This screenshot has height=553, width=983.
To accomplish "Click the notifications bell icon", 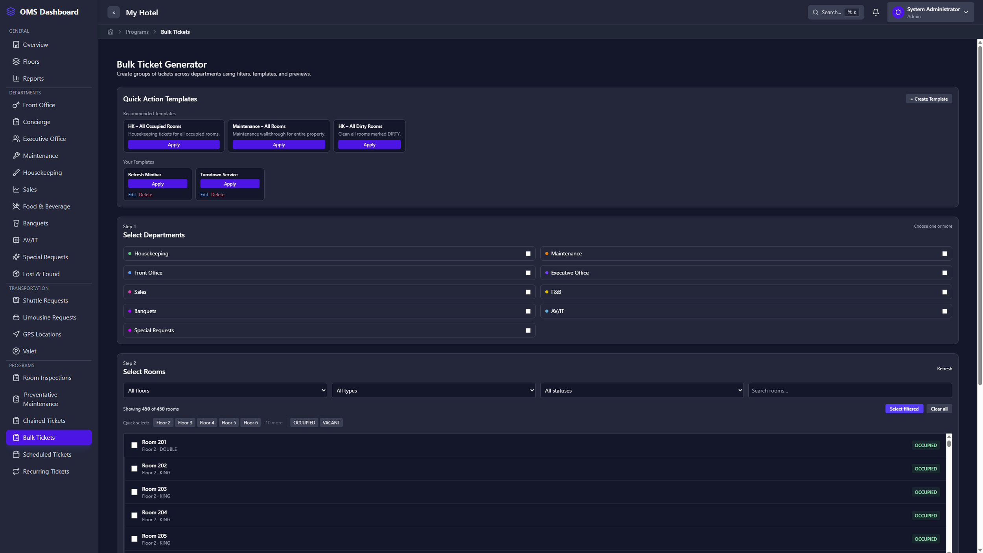I will (x=875, y=12).
